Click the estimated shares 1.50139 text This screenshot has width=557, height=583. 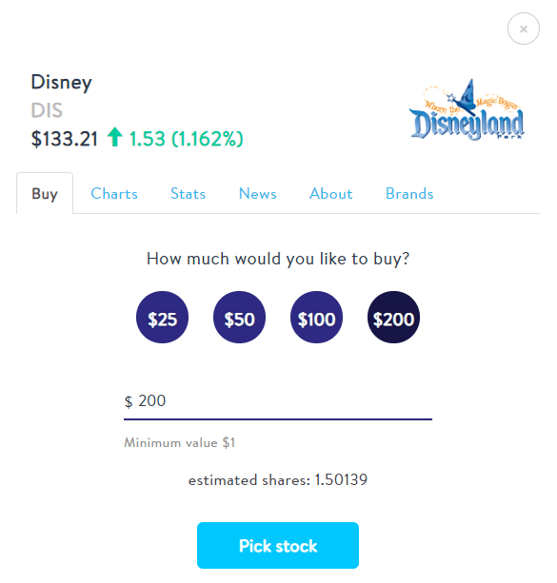pyautogui.click(x=278, y=480)
